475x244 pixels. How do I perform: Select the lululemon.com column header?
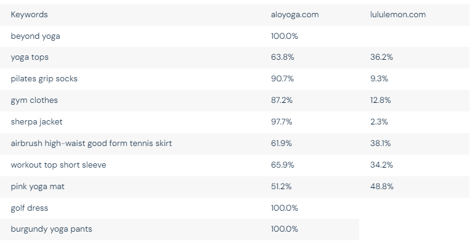pos(398,15)
